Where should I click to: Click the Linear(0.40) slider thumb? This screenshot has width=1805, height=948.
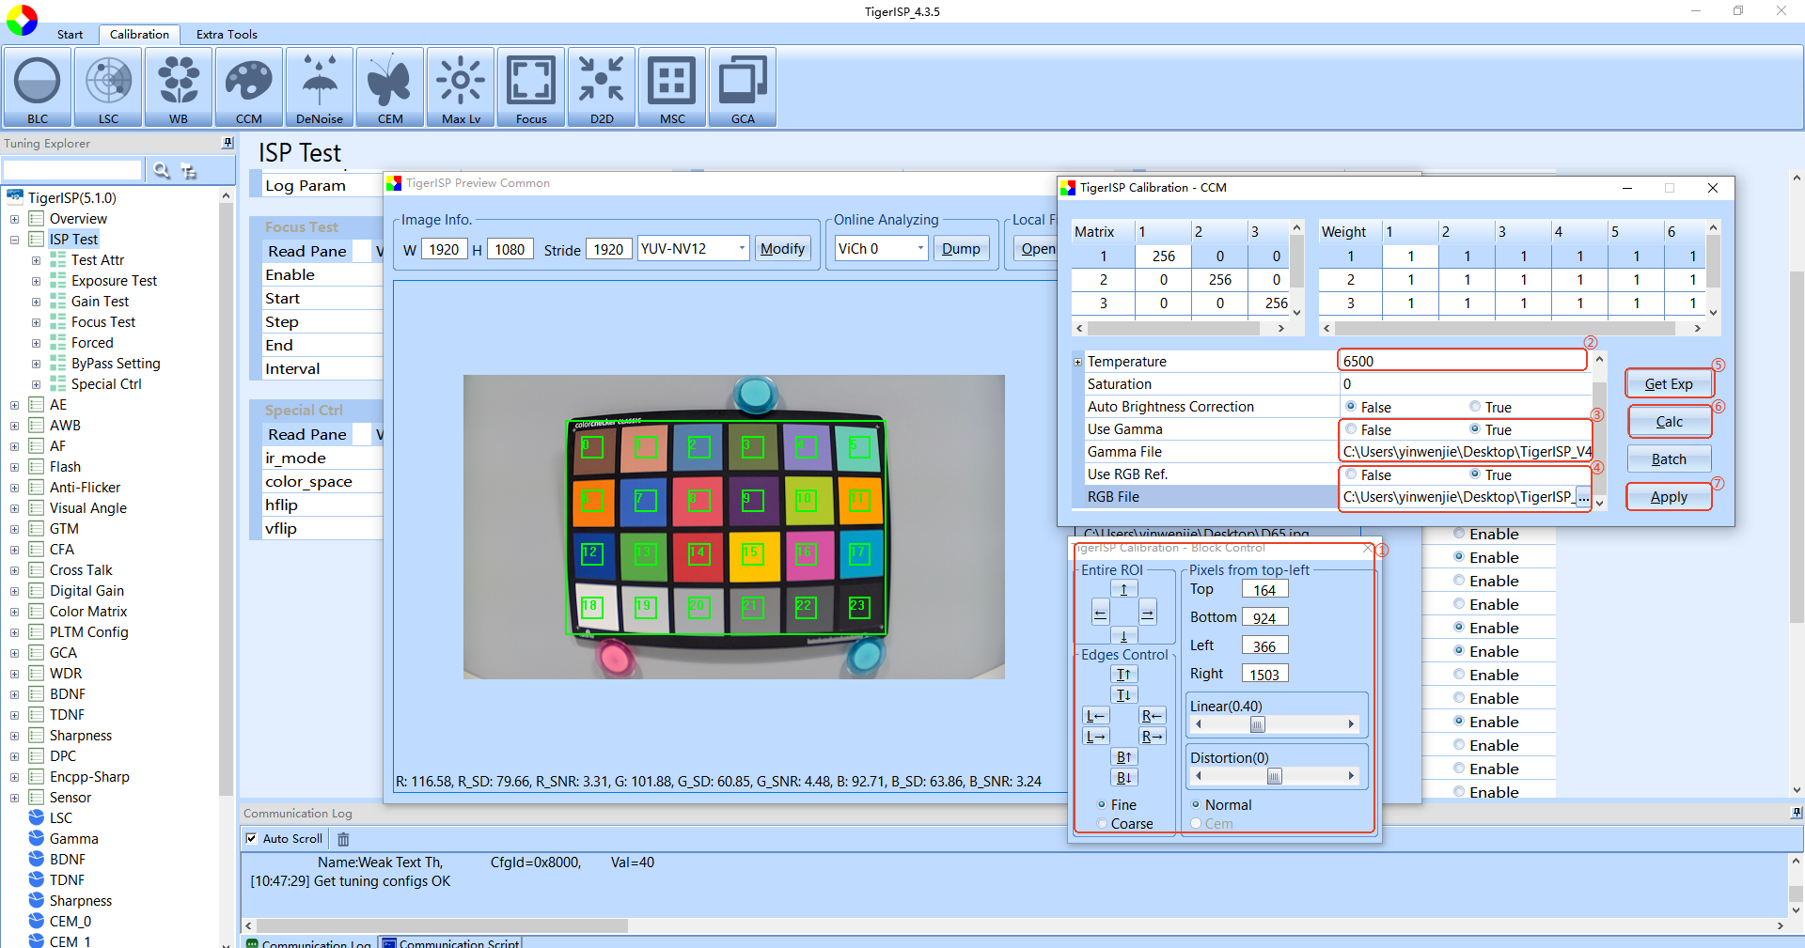tap(1257, 724)
